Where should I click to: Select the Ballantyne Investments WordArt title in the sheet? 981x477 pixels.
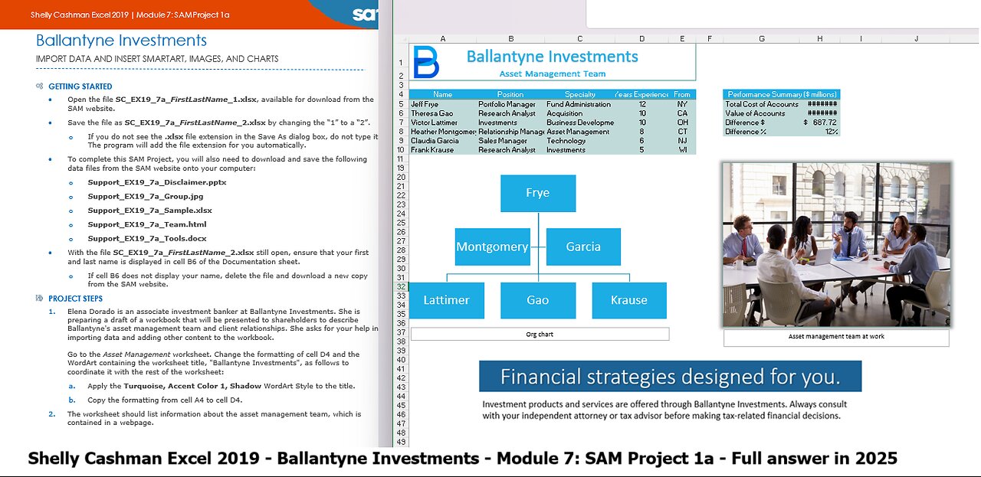(552, 57)
